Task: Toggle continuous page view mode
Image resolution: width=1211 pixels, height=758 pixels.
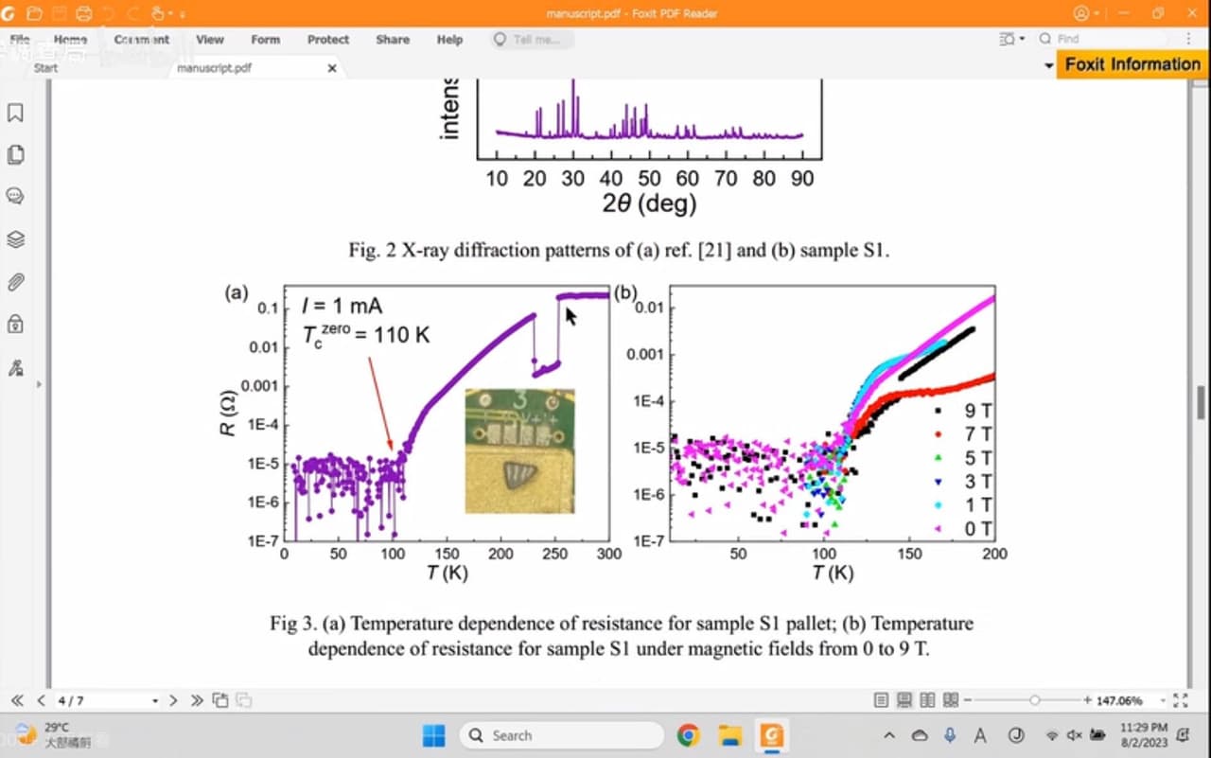Action: (x=904, y=700)
